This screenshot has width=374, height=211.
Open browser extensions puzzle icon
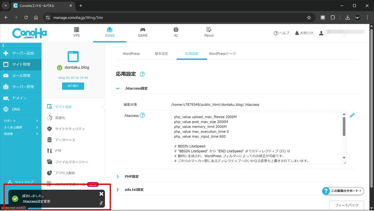coord(333,18)
